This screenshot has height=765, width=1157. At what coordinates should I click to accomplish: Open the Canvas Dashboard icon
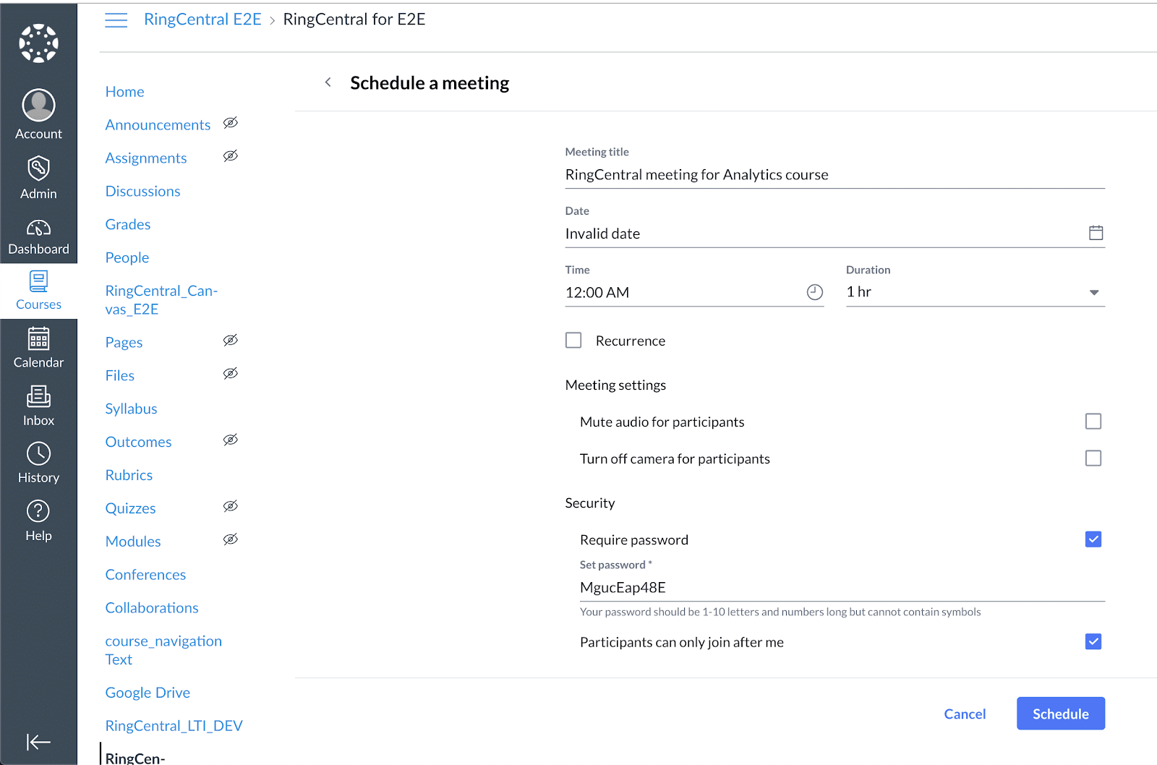[x=38, y=229]
